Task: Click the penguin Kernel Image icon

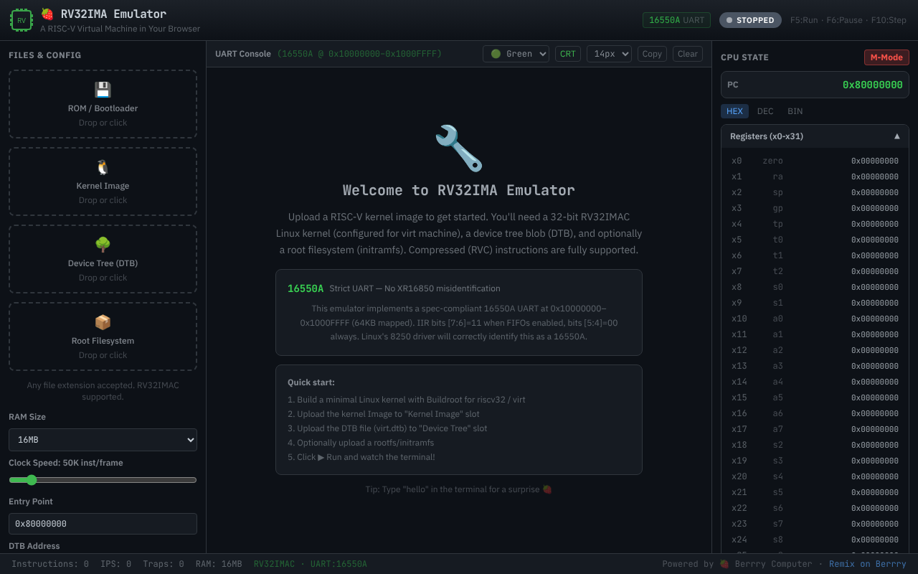Action: (103, 167)
